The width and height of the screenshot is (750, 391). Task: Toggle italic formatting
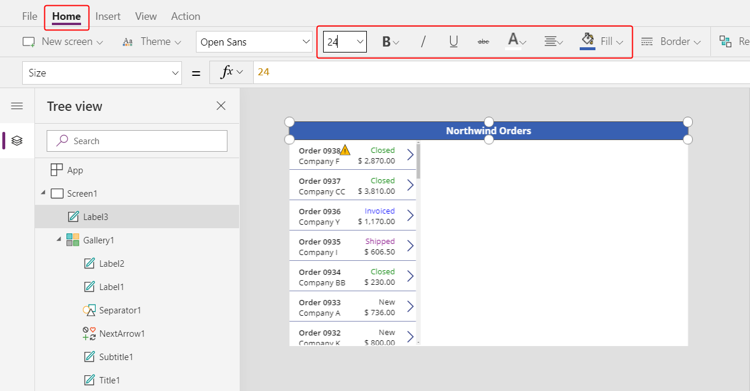[x=423, y=41]
